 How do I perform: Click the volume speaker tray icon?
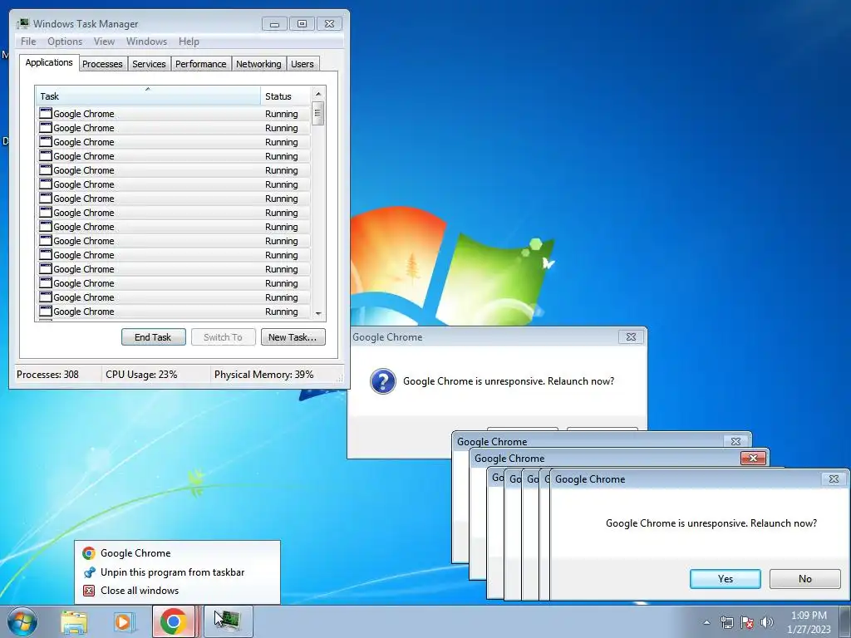tap(767, 622)
